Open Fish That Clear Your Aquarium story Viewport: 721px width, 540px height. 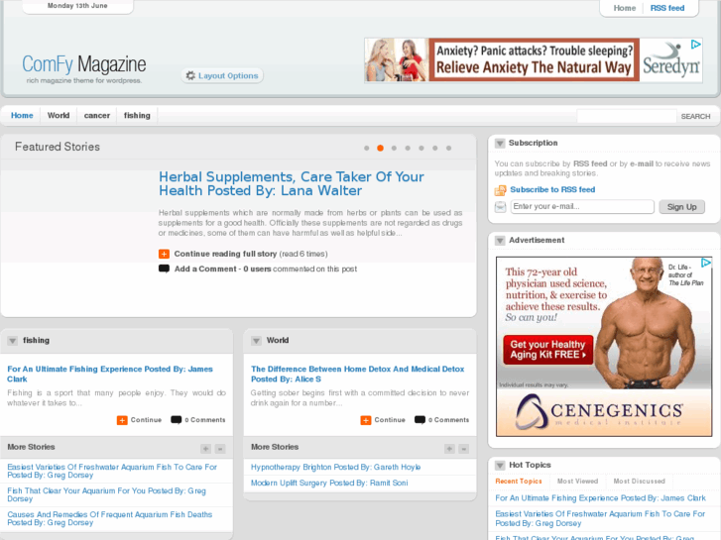107,495
